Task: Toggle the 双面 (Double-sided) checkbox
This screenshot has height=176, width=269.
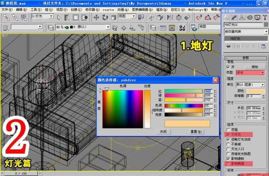Action: point(228,130)
